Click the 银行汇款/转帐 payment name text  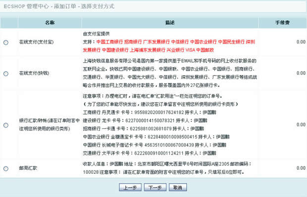[50, 124]
